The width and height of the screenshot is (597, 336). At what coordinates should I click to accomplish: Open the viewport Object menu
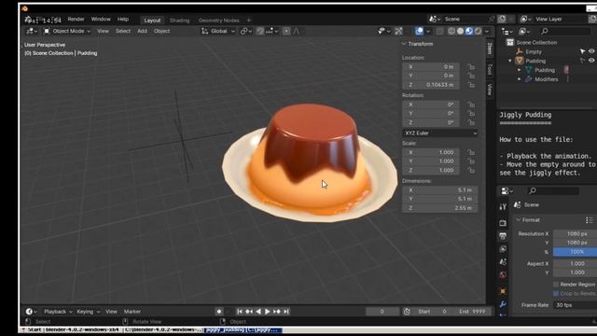pyautogui.click(x=161, y=31)
